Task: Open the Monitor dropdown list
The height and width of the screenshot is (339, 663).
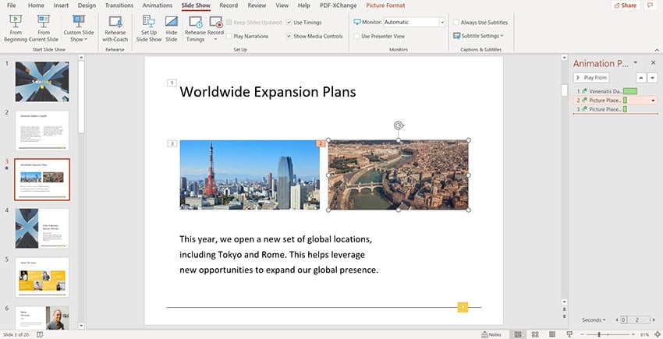Action: tap(442, 23)
